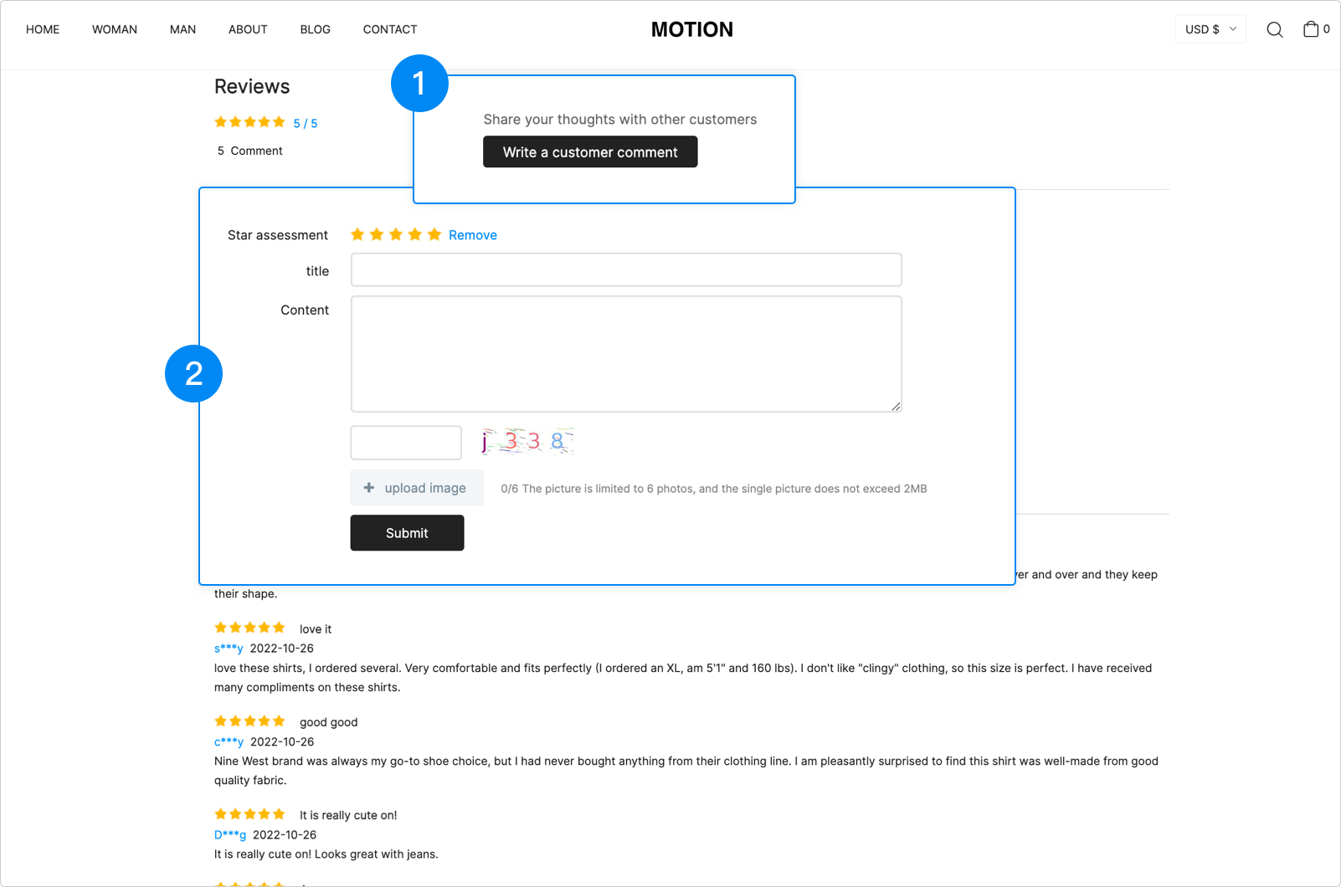Go to the WOMAN menu

[115, 29]
